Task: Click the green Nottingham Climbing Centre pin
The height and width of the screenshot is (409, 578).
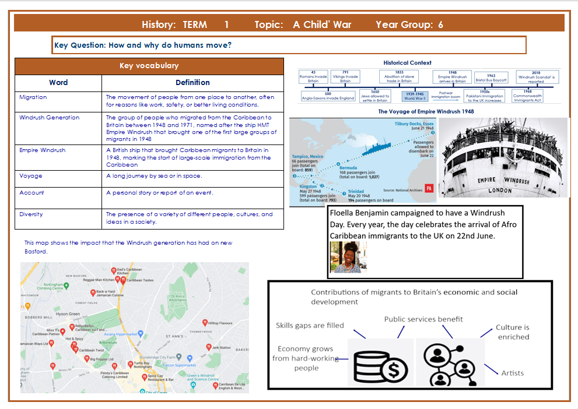Action: click(66, 285)
